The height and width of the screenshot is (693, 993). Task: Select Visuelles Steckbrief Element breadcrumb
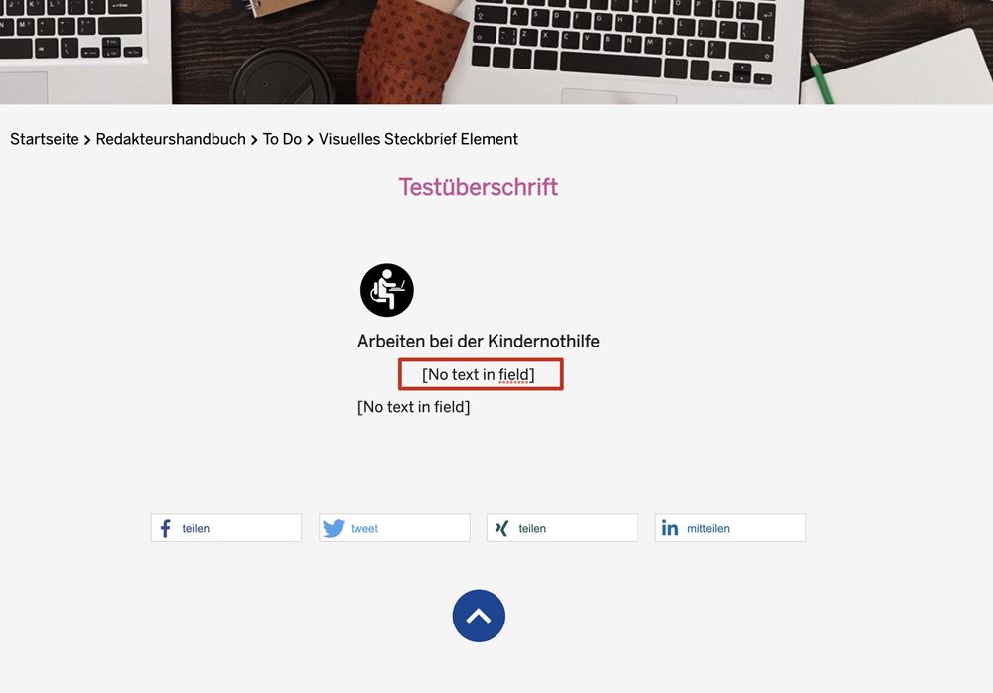click(418, 139)
